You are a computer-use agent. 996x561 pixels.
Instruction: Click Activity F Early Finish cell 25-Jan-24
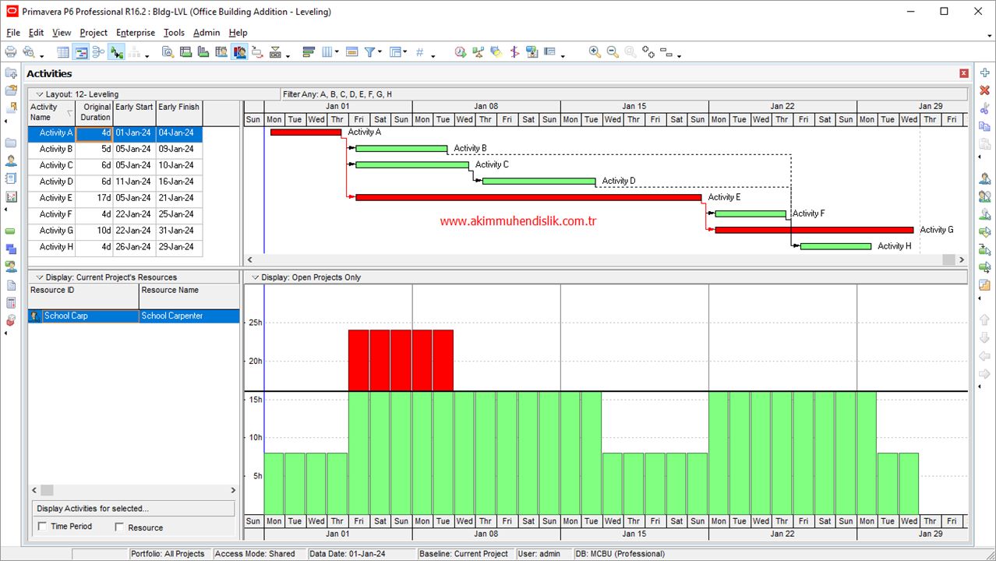click(179, 214)
